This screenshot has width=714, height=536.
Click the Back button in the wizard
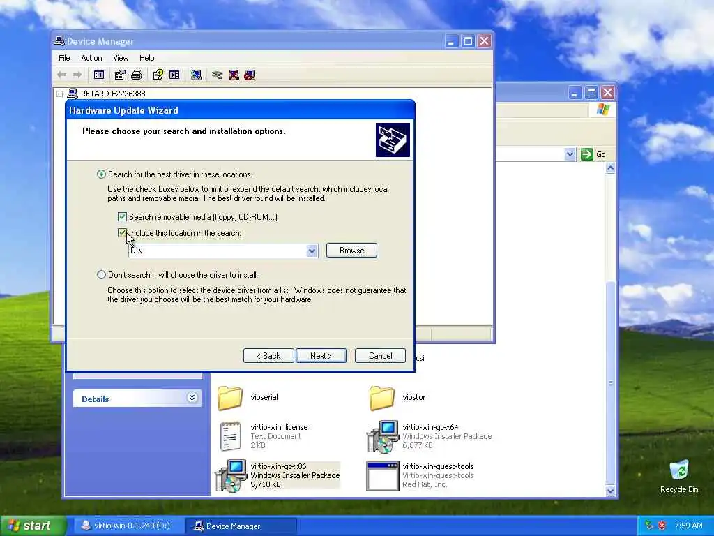268,355
